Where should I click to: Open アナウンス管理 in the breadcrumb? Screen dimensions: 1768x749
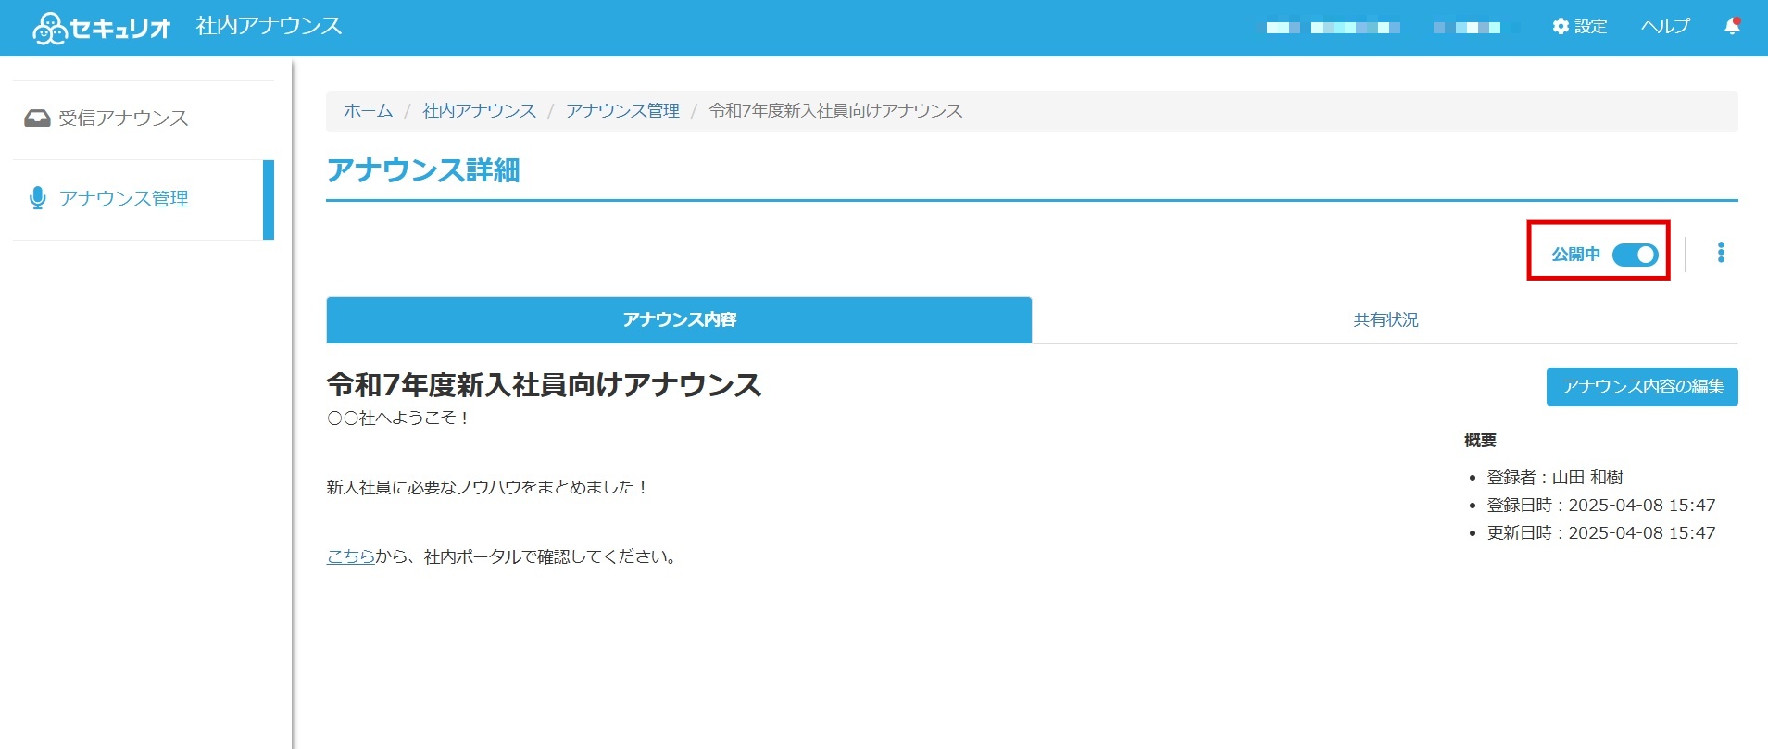622,111
